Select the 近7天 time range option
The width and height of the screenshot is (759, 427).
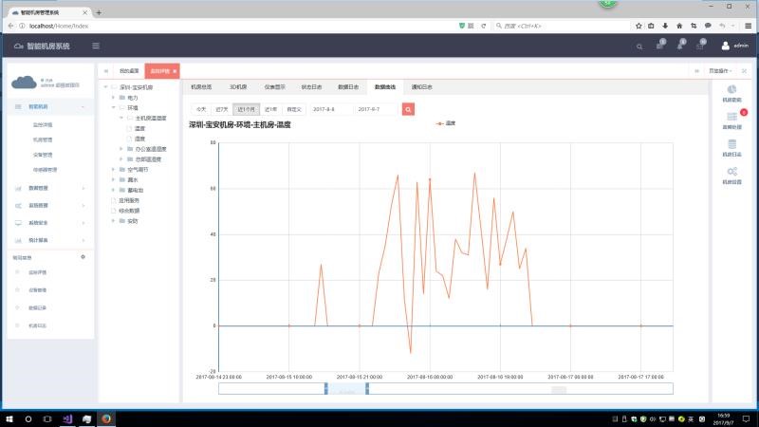tap(221, 109)
